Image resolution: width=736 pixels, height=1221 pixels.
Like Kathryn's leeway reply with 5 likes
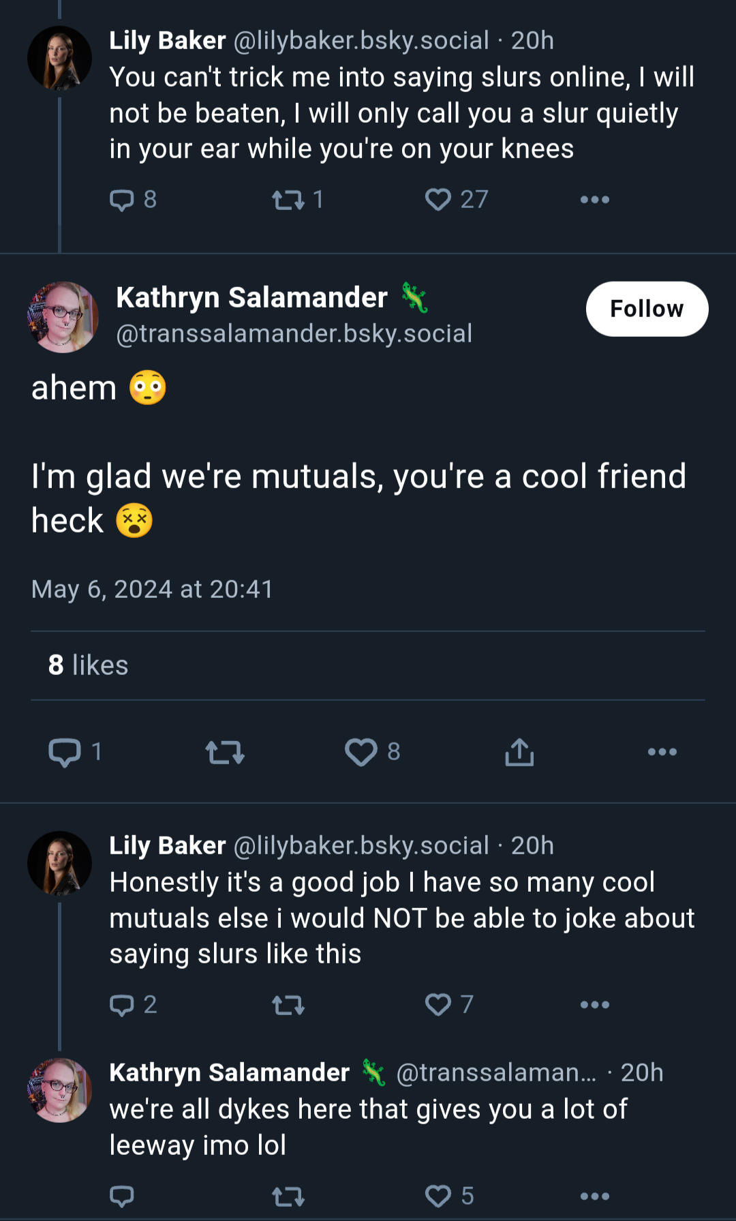[x=448, y=1196]
